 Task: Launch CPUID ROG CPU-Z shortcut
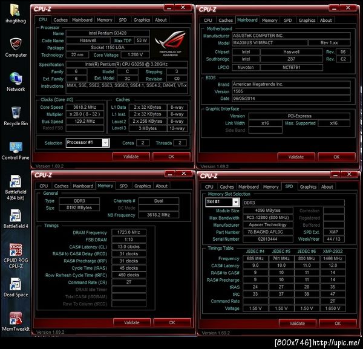coord(16,256)
